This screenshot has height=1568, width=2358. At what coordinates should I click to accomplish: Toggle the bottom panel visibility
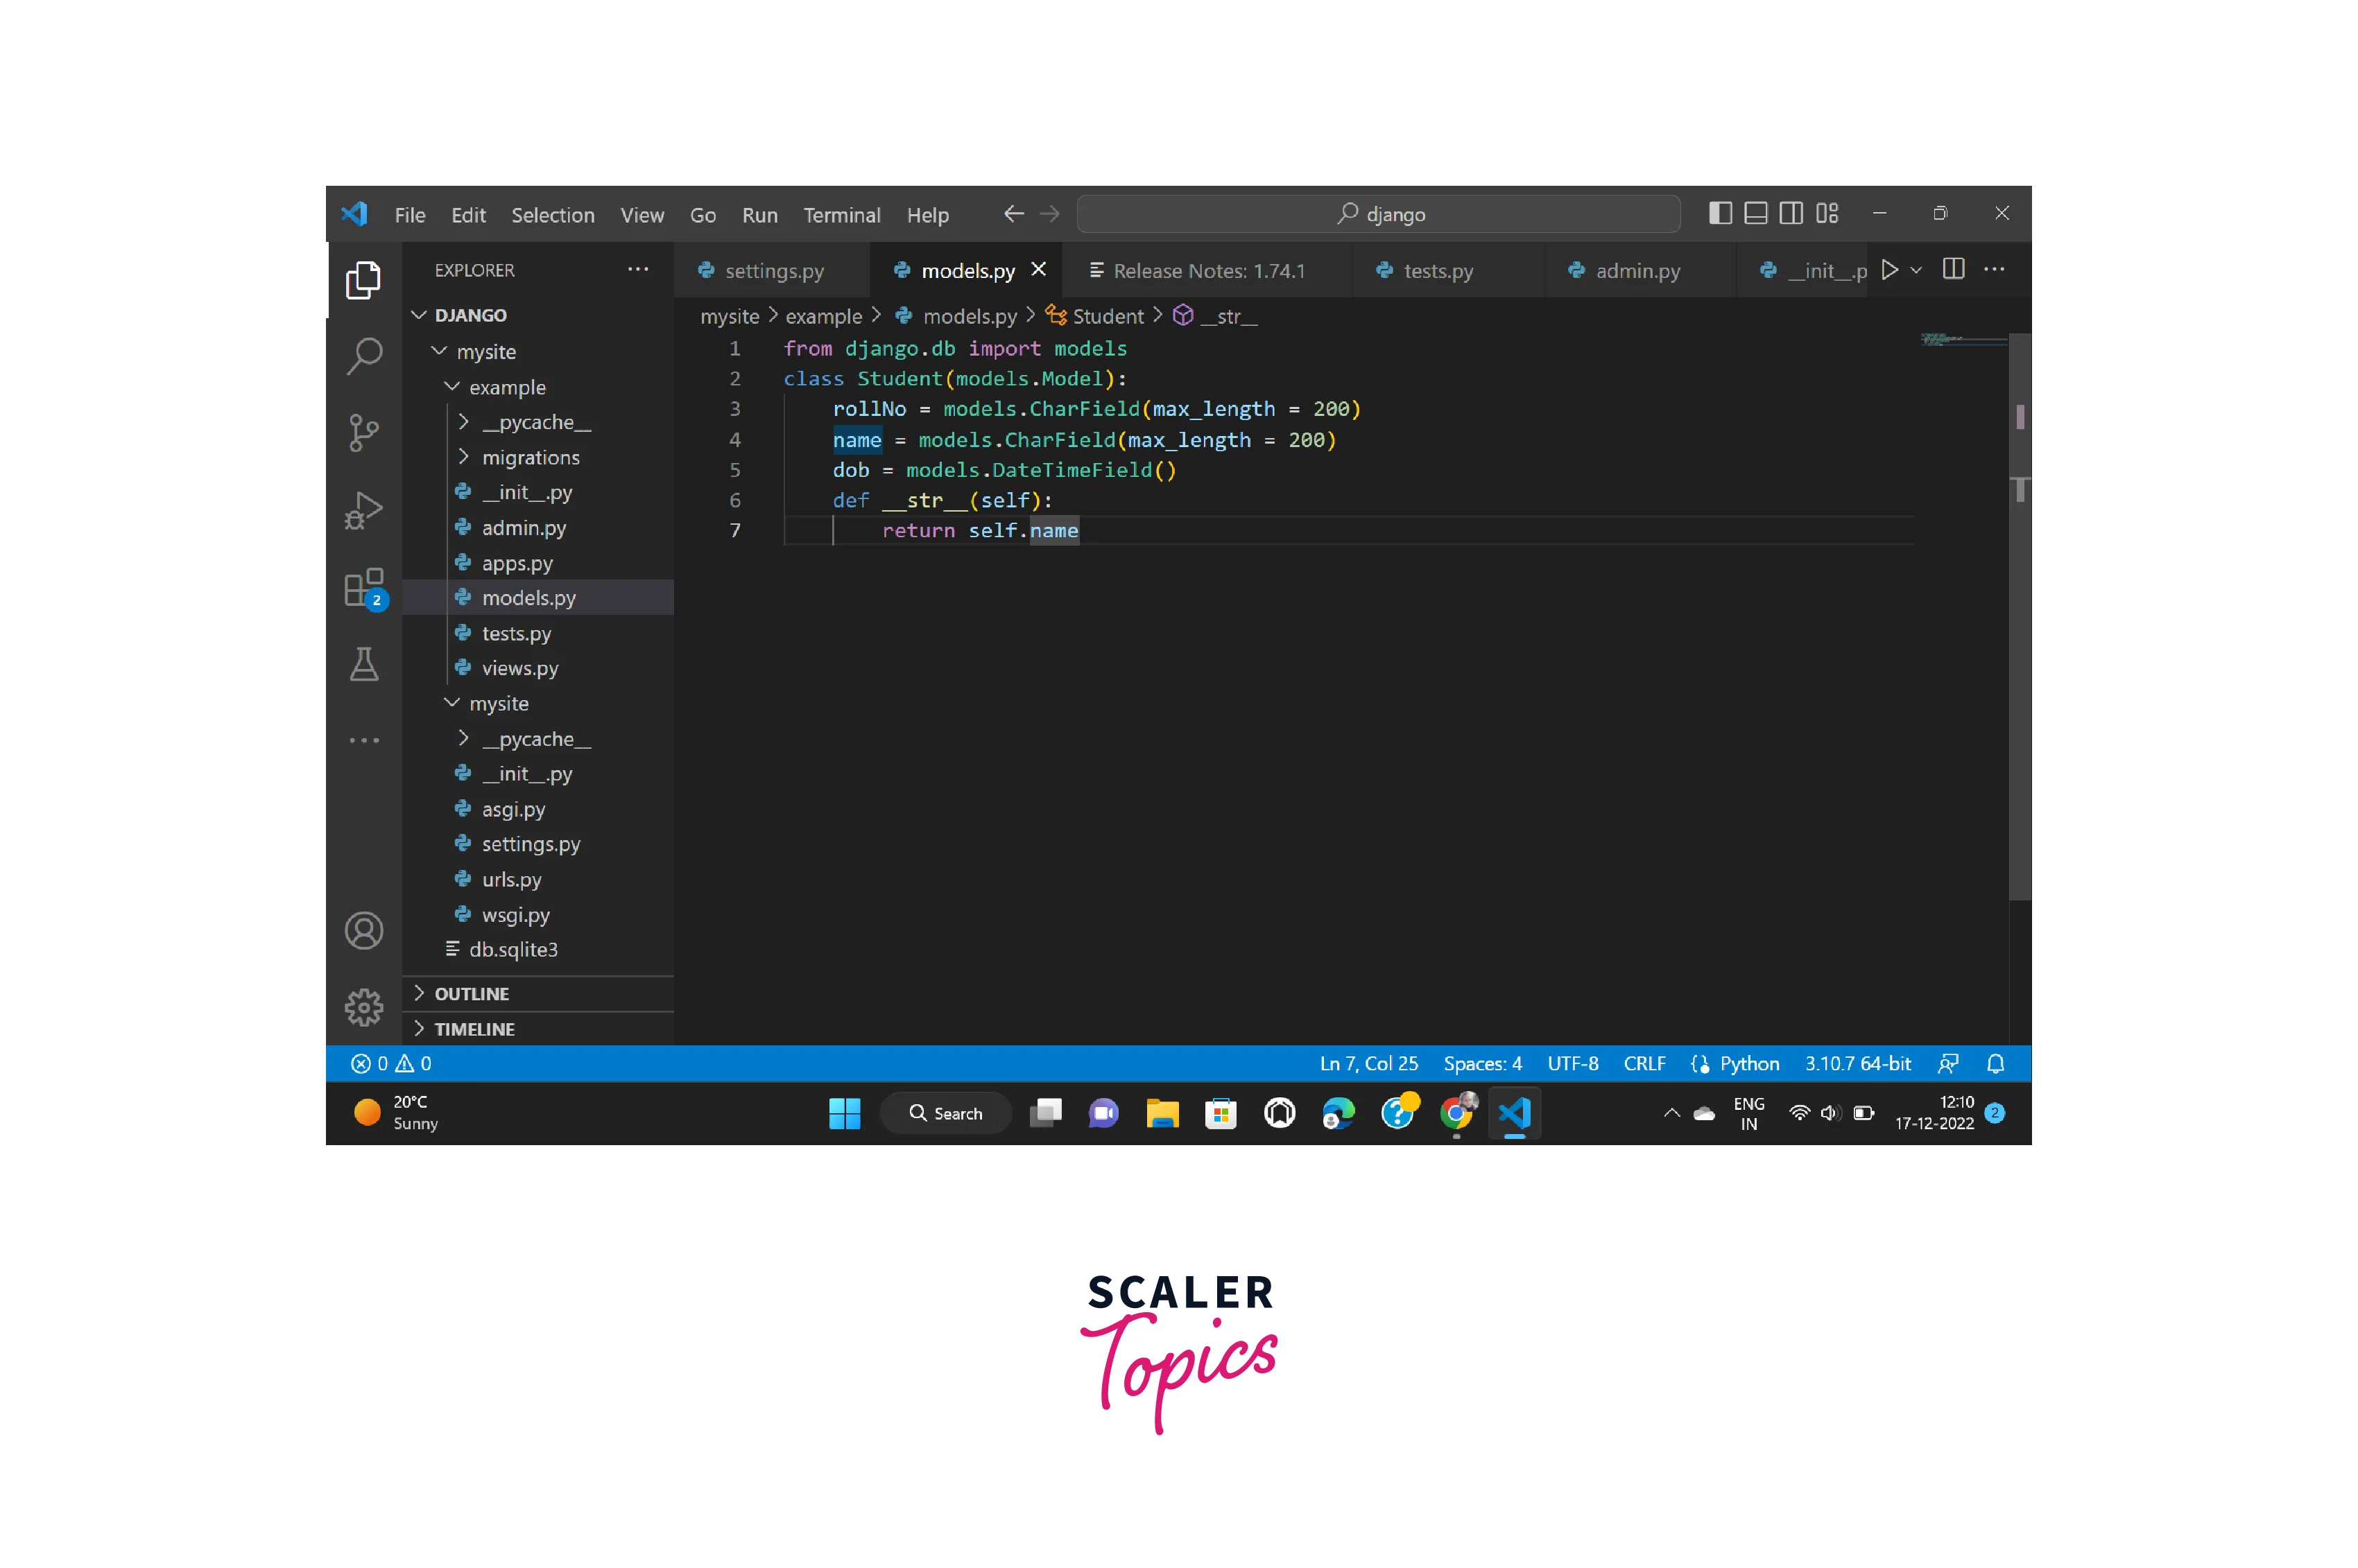[1756, 213]
